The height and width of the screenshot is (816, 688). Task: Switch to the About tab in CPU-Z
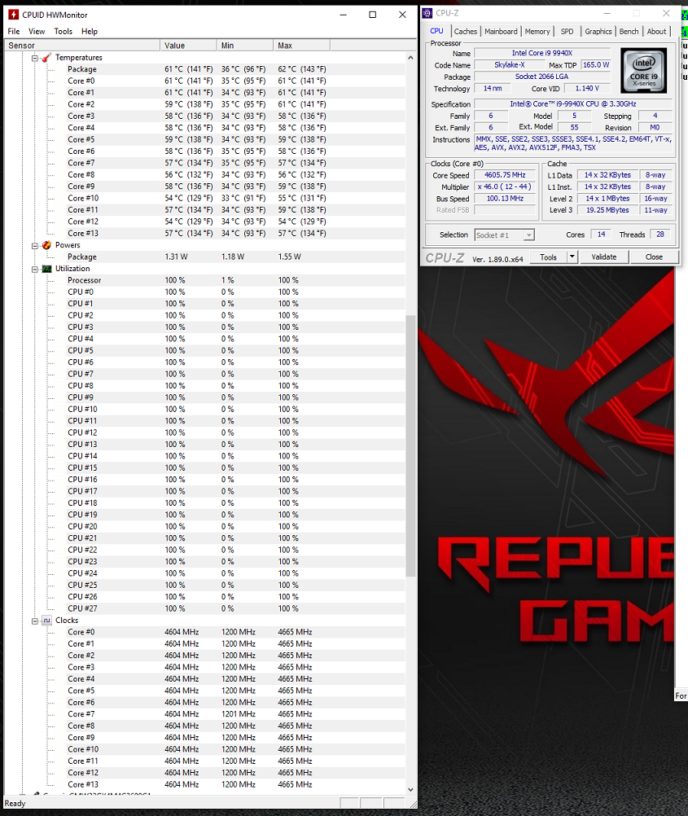[x=656, y=31]
